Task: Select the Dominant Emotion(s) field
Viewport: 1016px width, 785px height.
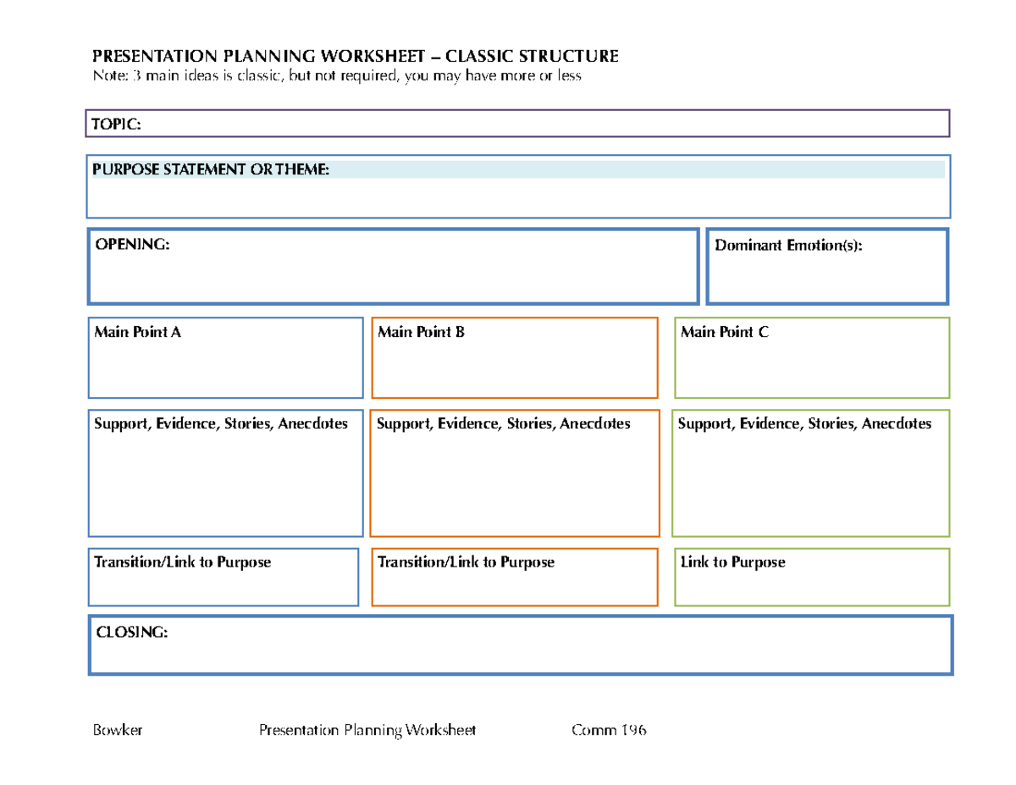Action: point(825,267)
